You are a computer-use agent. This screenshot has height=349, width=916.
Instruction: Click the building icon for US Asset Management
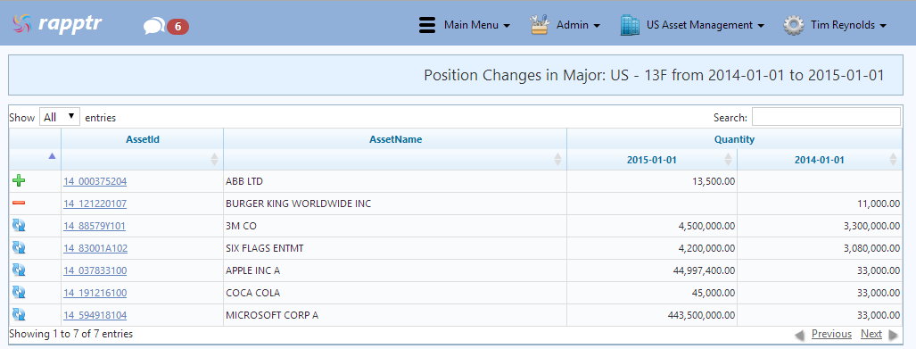tap(631, 25)
